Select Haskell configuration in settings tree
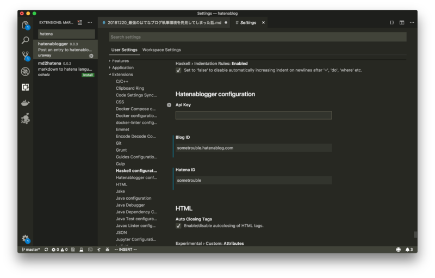 coord(136,171)
